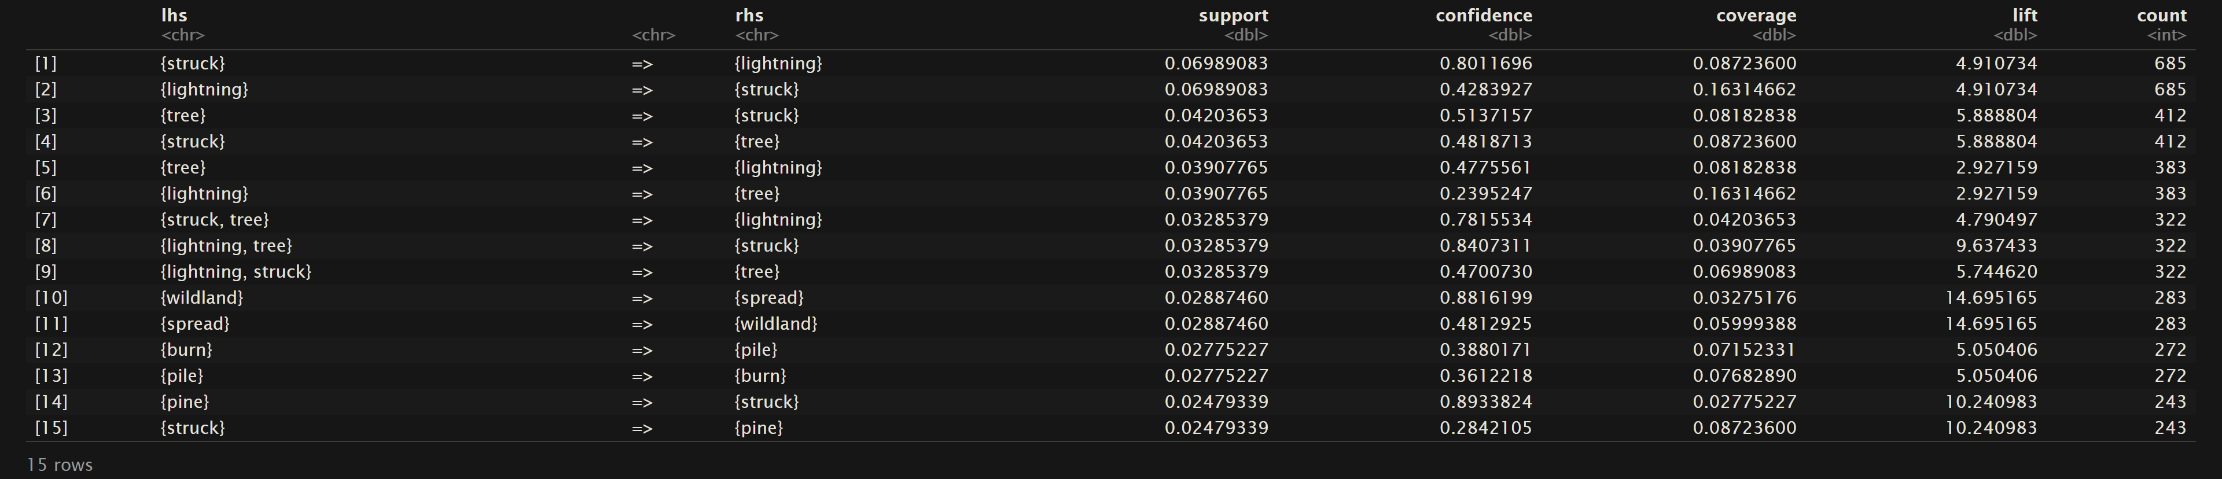The width and height of the screenshot is (2222, 479).
Task: Click row index [15]
Action: click(x=51, y=428)
